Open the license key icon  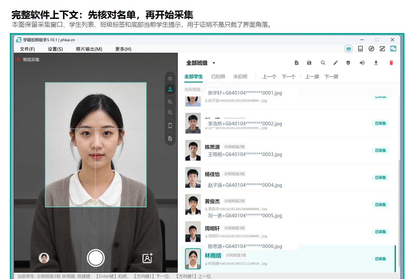click(x=382, y=49)
